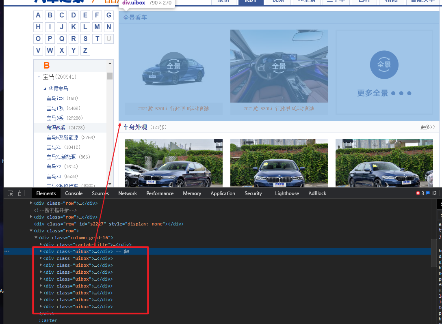
Task: Open the Security tab
Action: click(253, 193)
